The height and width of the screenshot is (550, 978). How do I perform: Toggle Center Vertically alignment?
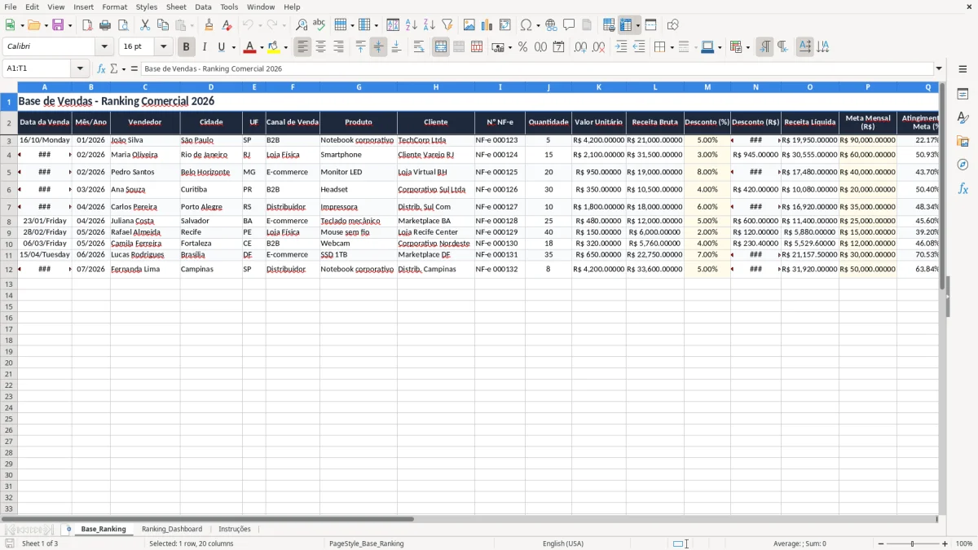[378, 47]
